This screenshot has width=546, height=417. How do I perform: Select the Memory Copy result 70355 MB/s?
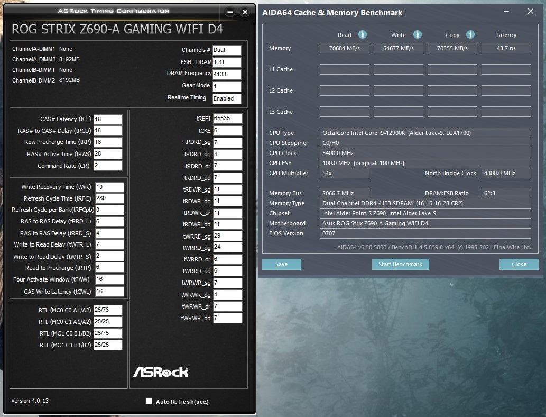pos(452,48)
